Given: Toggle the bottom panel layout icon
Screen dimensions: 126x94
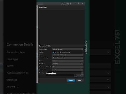Looking at the screenshot, I should point(66,4).
